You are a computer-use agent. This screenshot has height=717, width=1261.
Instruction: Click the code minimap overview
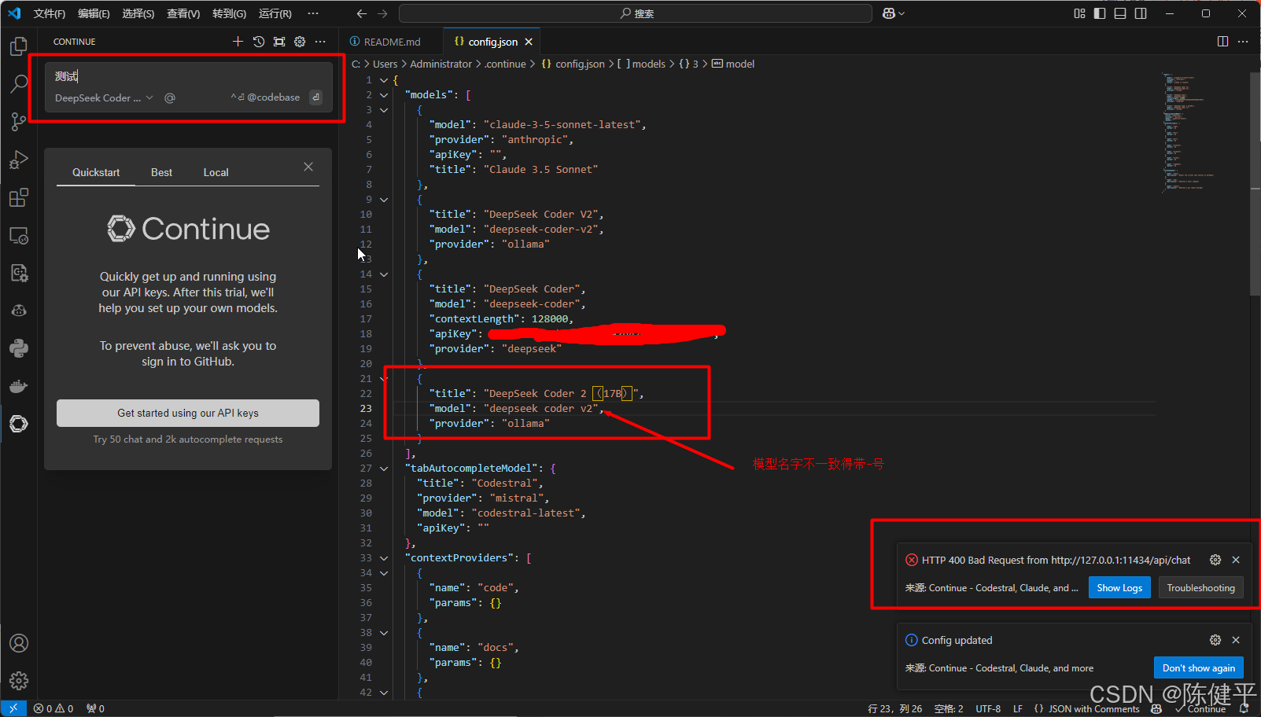[x=1189, y=132]
